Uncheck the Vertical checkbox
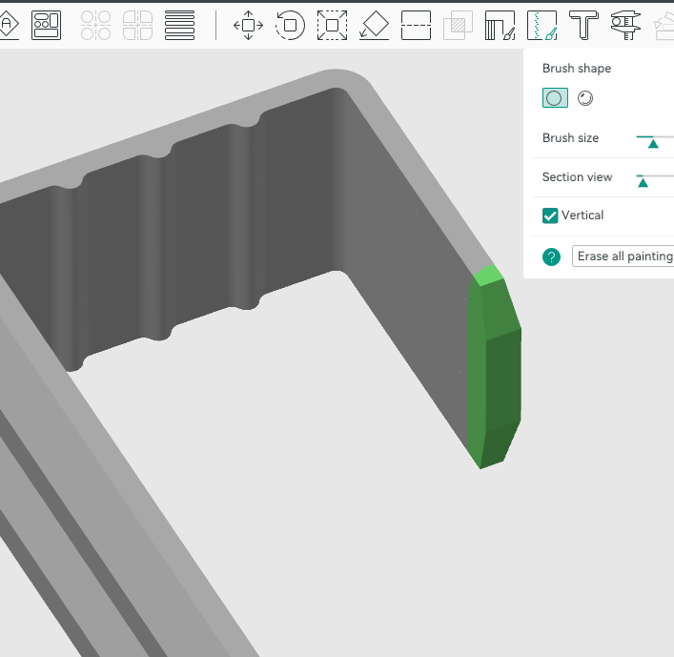Image resolution: width=674 pixels, height=657 pixels. tap(550, 216)
